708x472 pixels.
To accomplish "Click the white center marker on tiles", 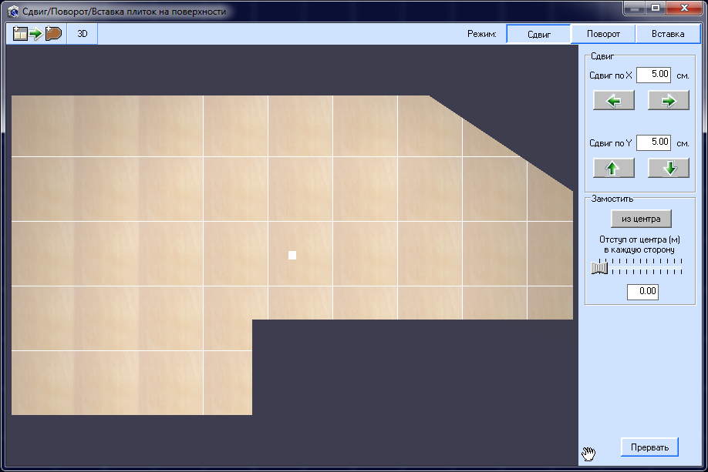I will coord(292,255).
